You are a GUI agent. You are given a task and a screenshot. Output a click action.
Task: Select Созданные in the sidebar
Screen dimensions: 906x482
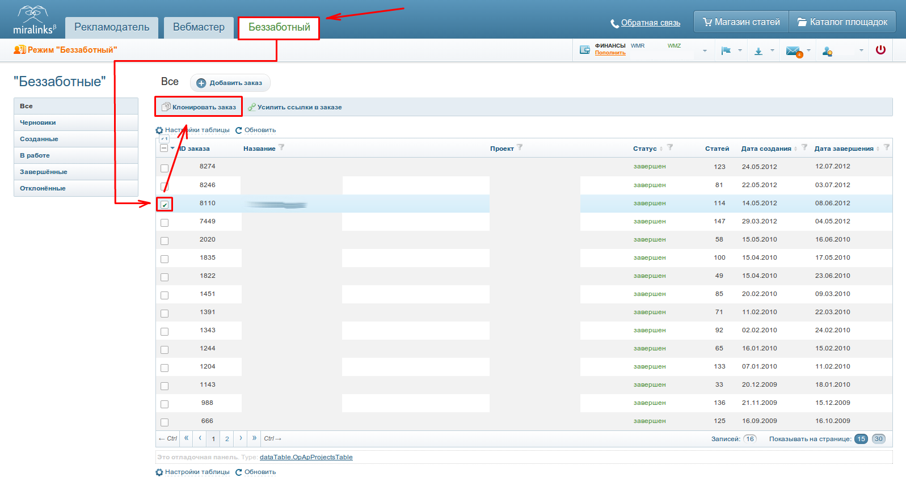point(76,139)
